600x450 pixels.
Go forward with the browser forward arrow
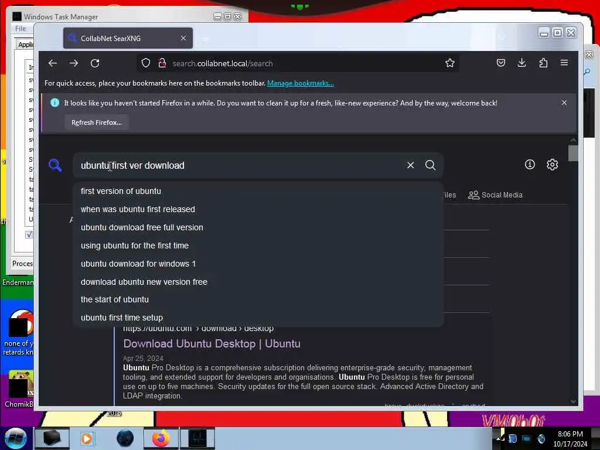pos(74,63)
